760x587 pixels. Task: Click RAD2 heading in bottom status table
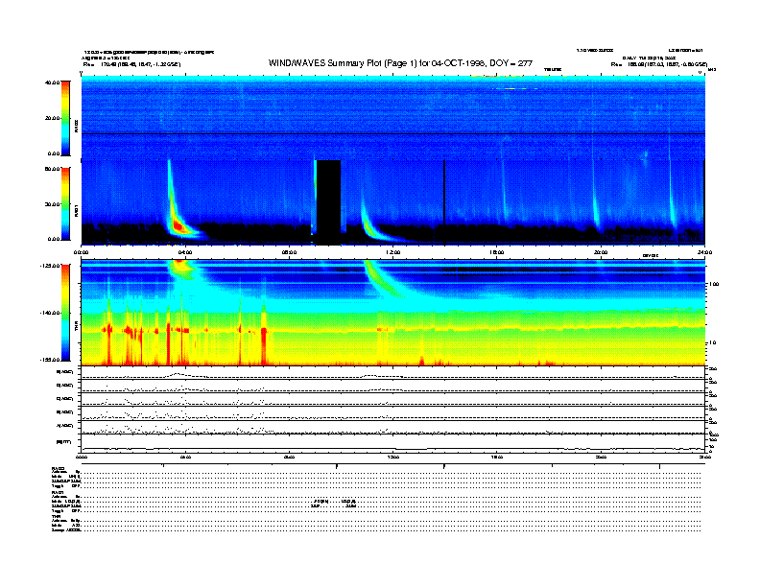coord(59,469)
